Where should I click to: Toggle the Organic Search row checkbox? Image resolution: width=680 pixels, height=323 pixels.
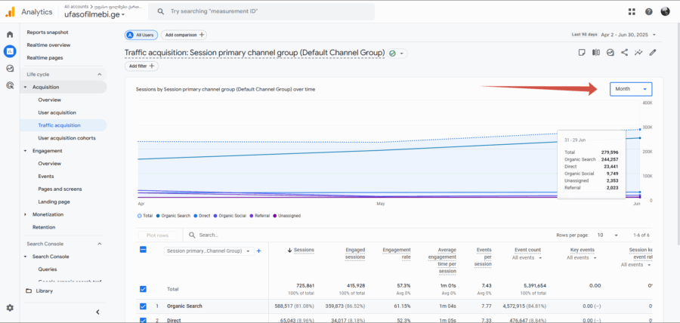[x=143, y=306]
